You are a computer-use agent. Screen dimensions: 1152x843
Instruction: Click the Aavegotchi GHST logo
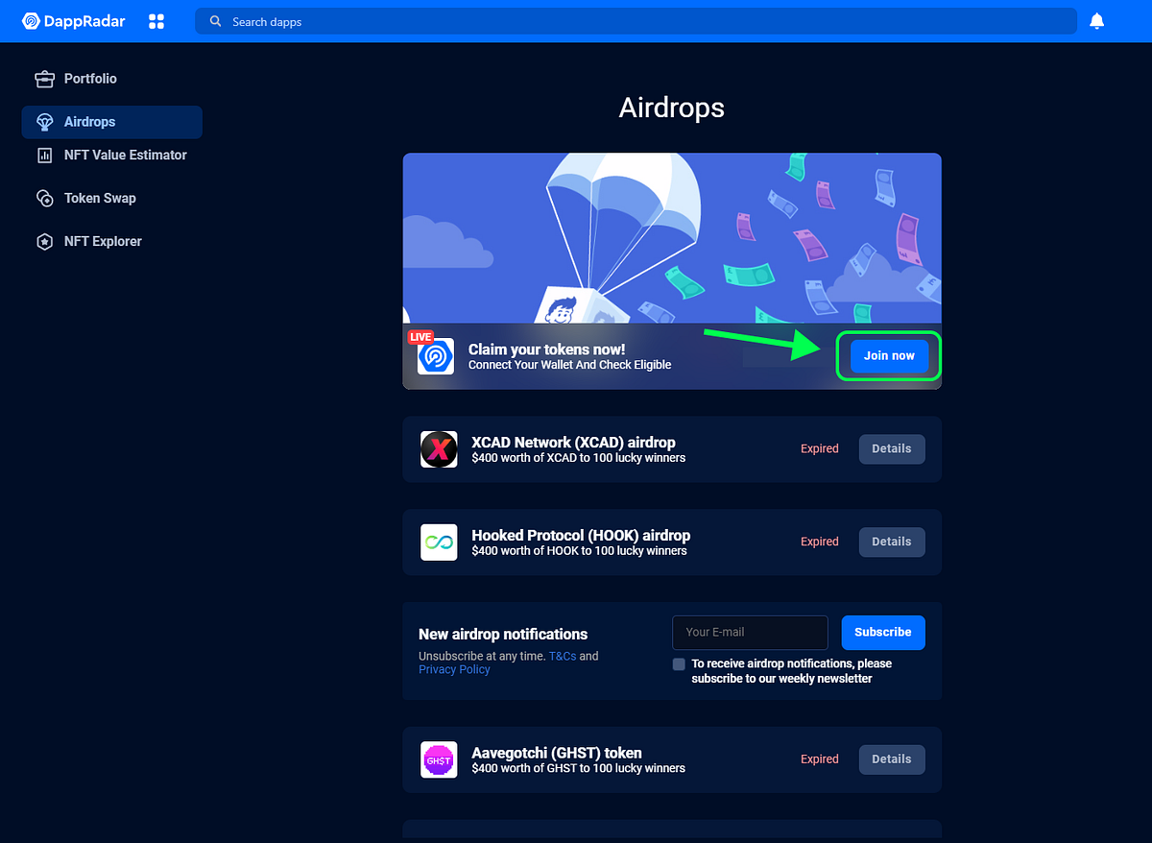coord(439,760)
